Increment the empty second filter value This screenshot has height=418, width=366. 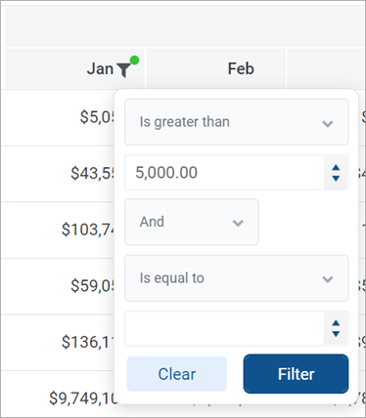(x=336, y=323)
